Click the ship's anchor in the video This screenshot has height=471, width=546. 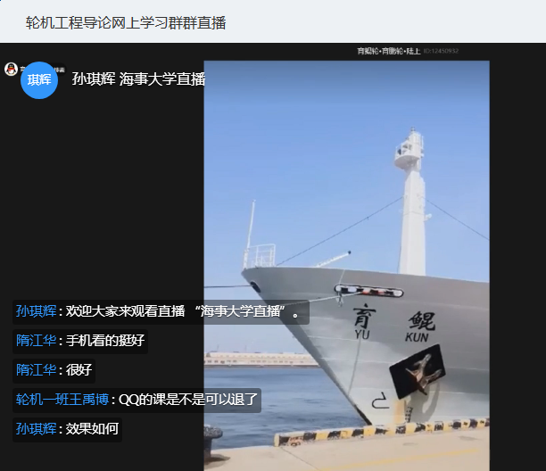pos(417,371)
